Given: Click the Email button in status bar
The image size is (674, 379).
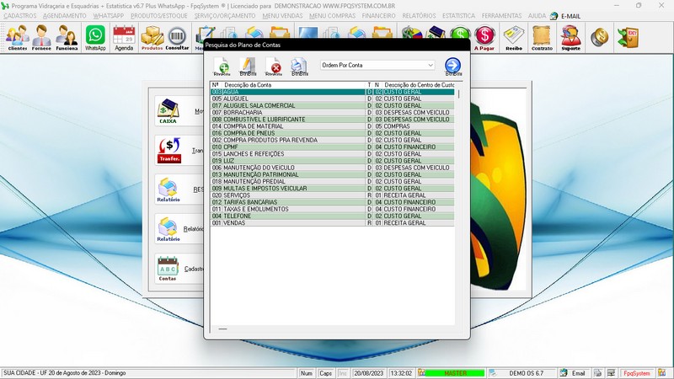Looking at the screenshot, I should [x=574, y=372].
